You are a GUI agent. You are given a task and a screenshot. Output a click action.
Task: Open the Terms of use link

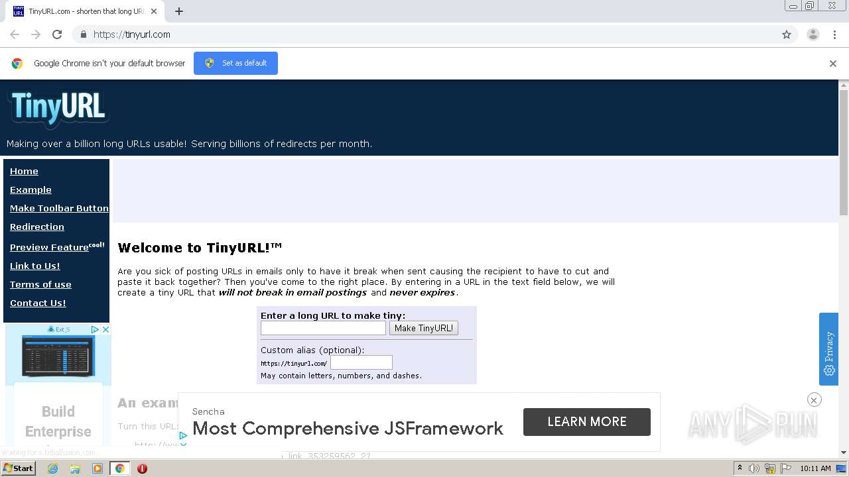click(x=40, y=284)
